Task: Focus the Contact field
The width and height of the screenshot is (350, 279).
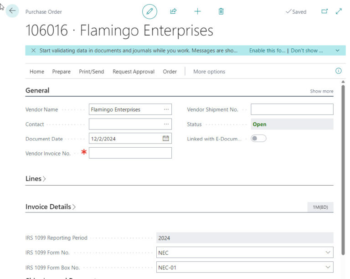Action: pyautogui.click(x=130, y=124)
